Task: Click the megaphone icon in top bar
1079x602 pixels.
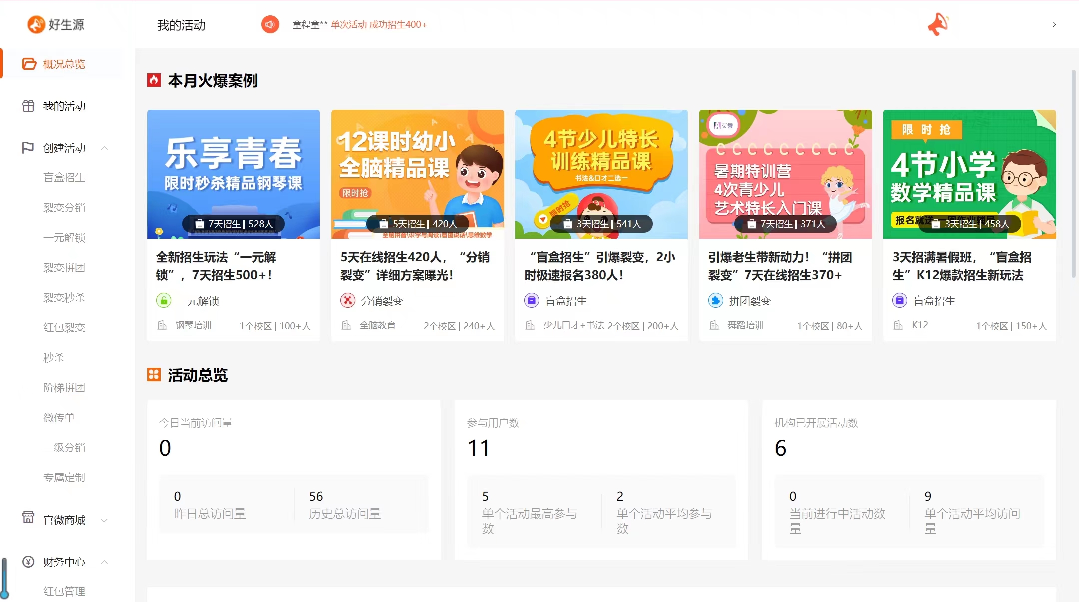Action: click(938, 24)
